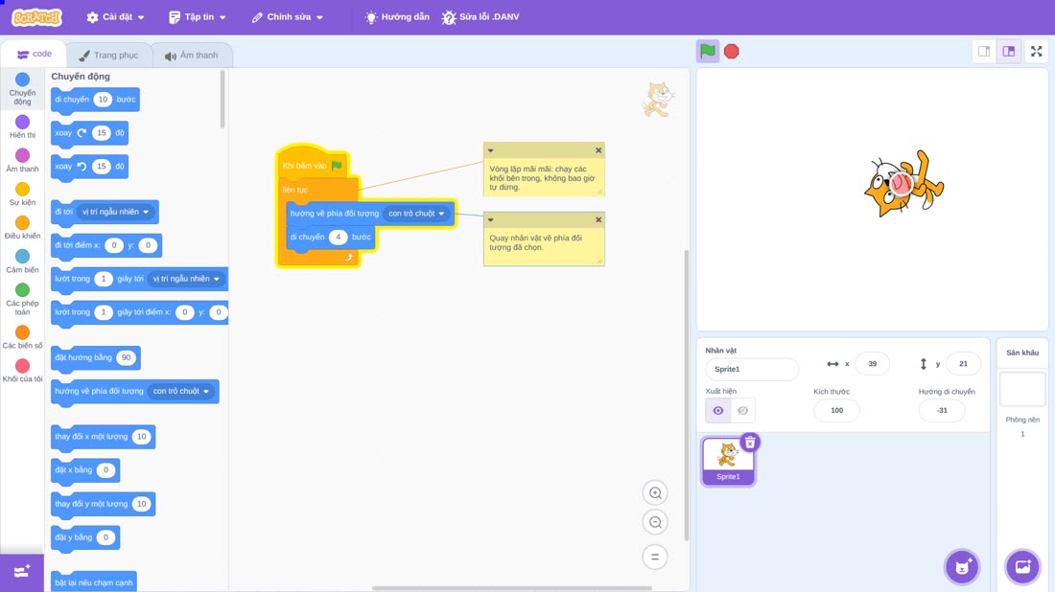The image size is (1055, 592).
Task: Show the sprite with the eye button
Action: click(x=718, y=411)
